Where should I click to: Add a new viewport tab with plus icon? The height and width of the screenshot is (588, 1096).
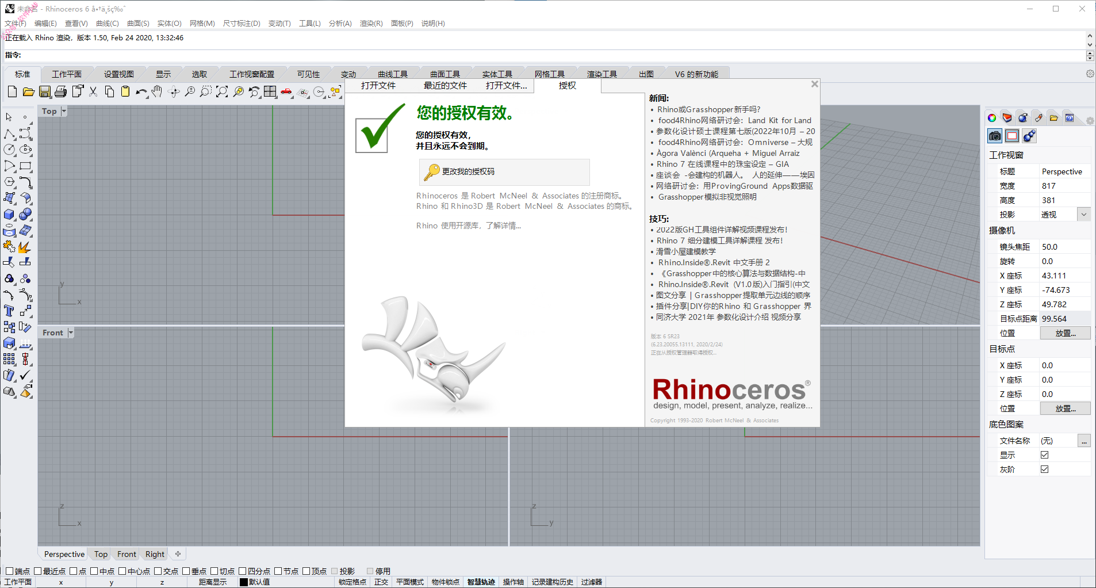coord(178,554)
